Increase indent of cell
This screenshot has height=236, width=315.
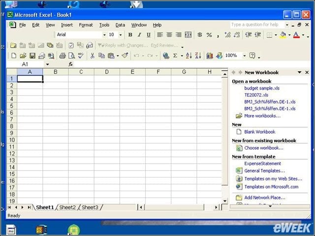point(258,35)
